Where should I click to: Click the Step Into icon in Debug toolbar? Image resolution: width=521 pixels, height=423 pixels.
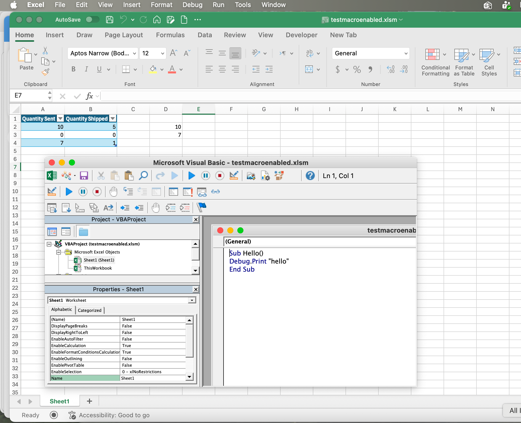pos(128,192)
